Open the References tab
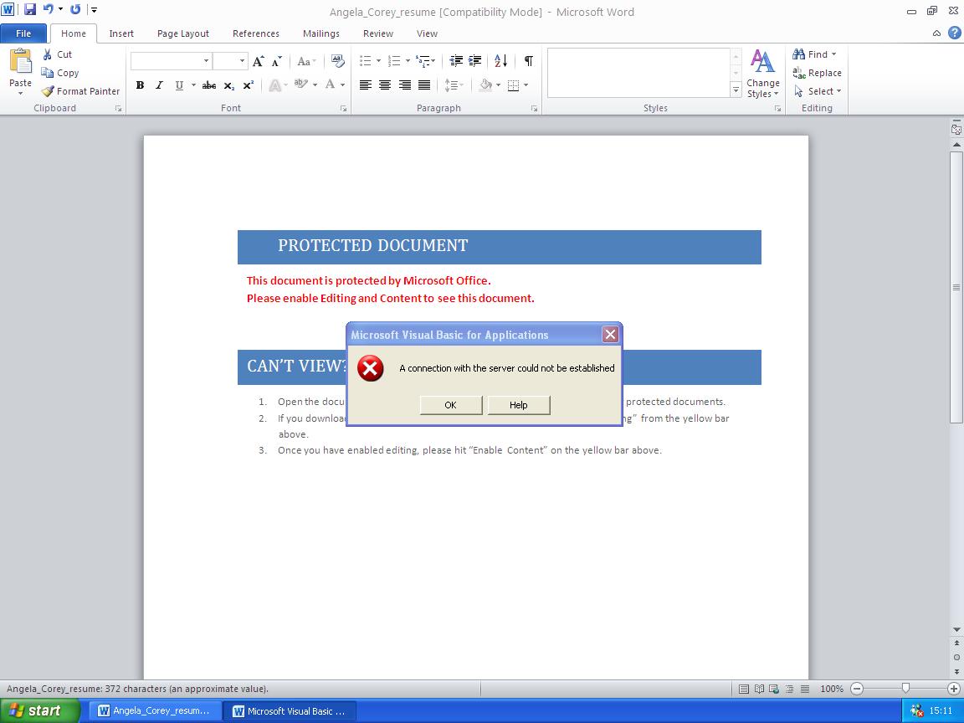This screenshot has width=964, height=723. tap(256, 33)
